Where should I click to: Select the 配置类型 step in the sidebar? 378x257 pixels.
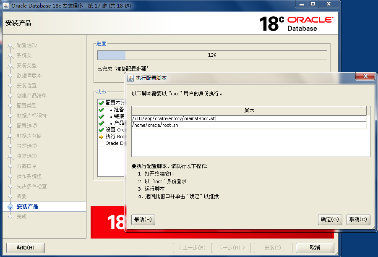pos(26,106)
